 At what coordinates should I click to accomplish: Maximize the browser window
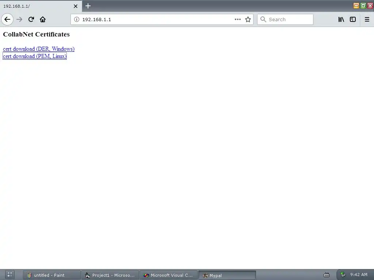363,6
